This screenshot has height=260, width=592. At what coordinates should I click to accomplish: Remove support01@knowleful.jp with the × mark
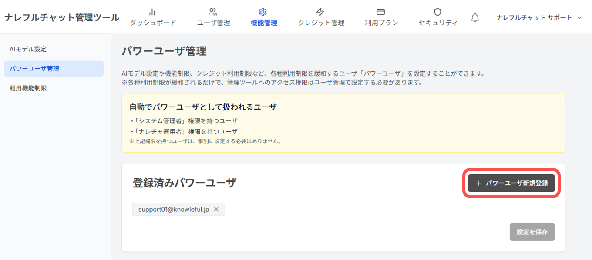coord(216,209)
